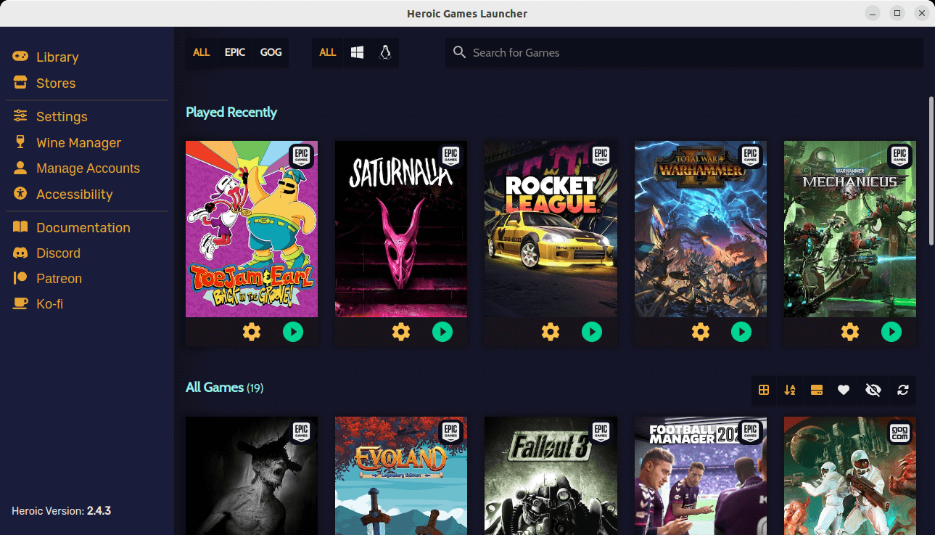Open Saturnalia game cover
Image resolution: width=935 pixels, height=535 pixels.
tap(401, 229)
